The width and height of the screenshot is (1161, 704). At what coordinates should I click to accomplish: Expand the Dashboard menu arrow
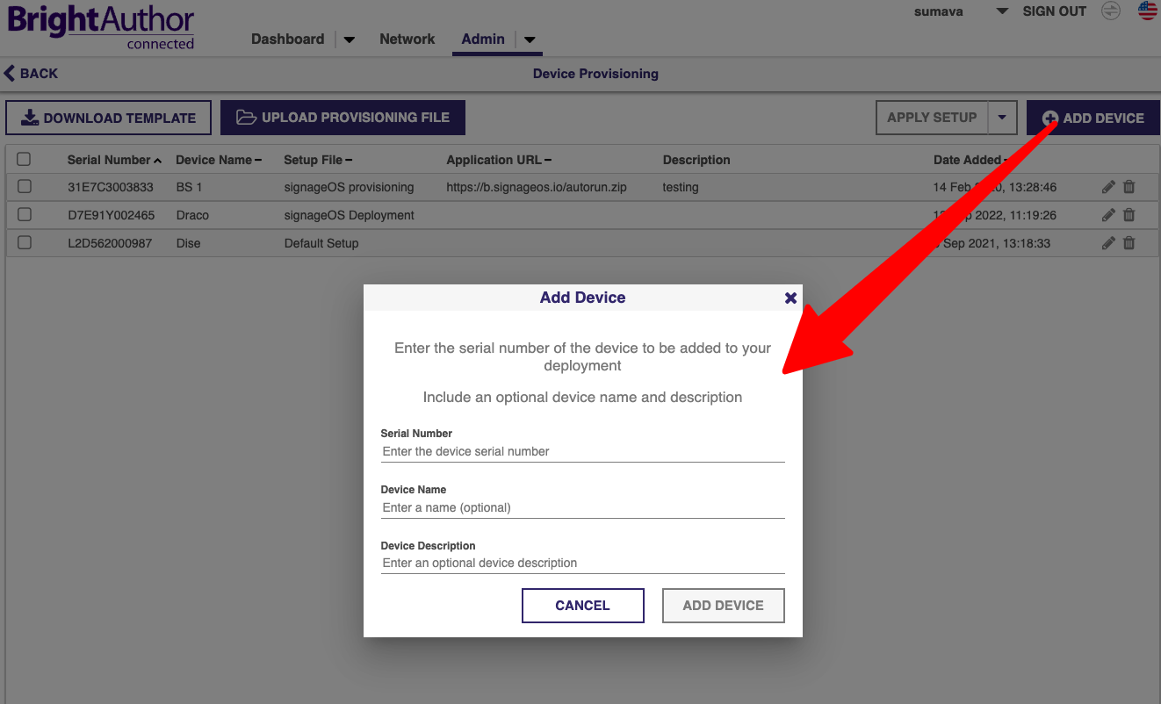[349, 40]
